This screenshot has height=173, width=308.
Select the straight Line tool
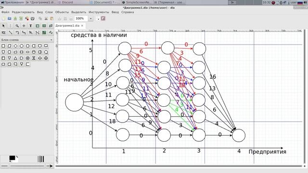tap(11, 32)
